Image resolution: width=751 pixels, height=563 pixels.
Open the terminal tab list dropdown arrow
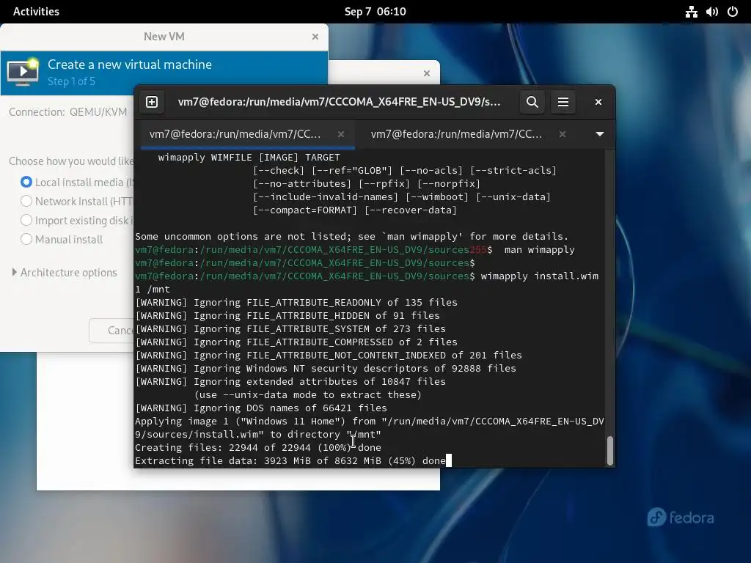pos(600,134)
